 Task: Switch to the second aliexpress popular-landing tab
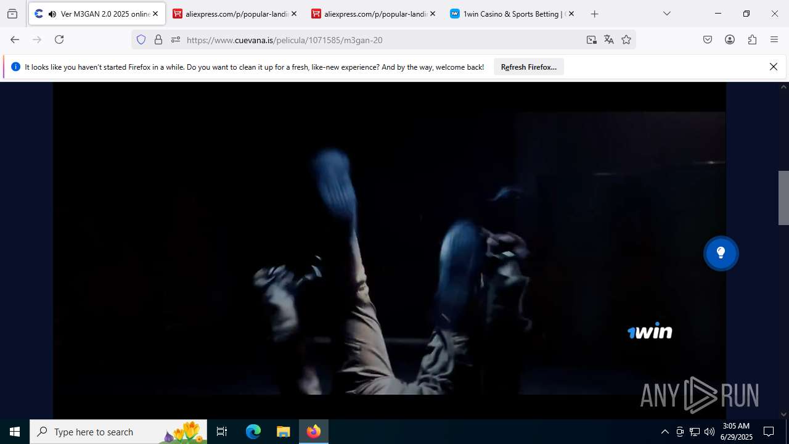click(x=375, y=14)
